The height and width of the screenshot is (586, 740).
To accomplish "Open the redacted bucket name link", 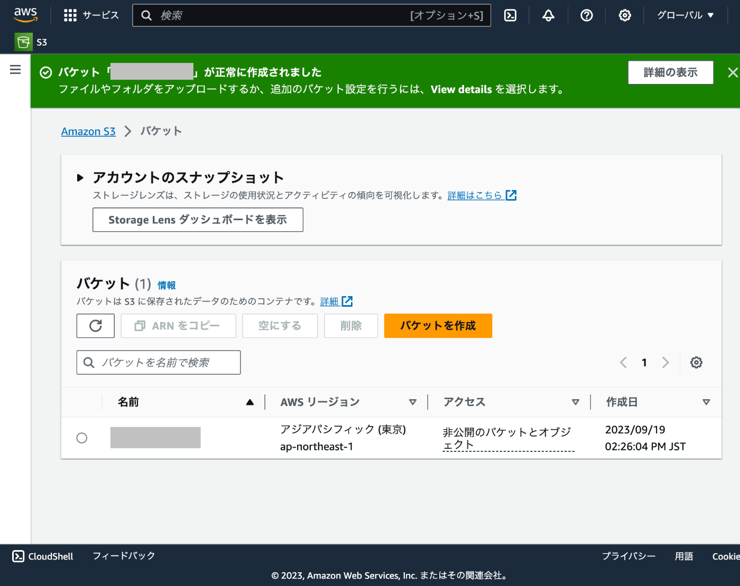I will [x=155, y=438].
